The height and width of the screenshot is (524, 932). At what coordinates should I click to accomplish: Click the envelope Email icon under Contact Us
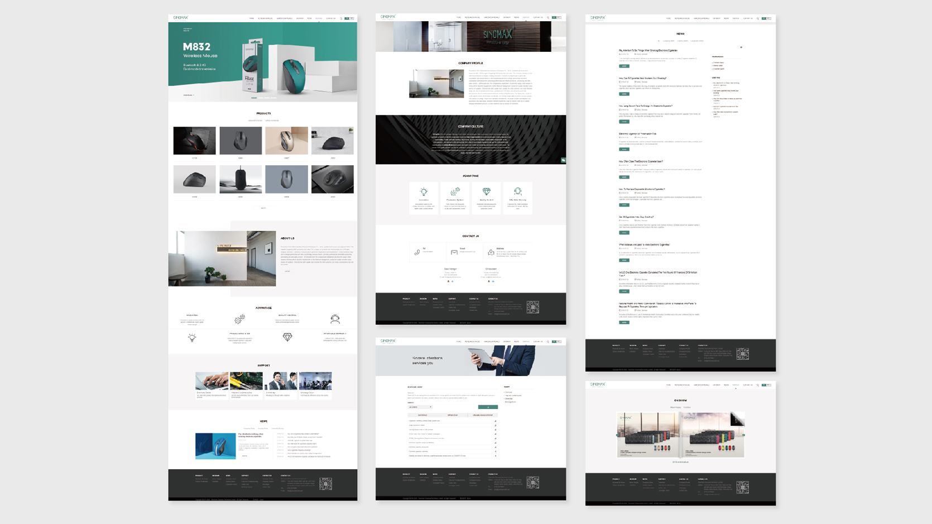point(454,252)
